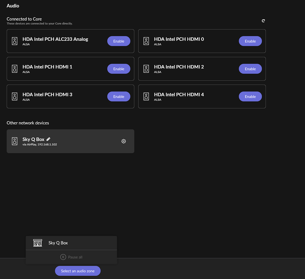This screenshot has height=279, width=305.
Task: Click the zone icon beside Sky Q Box popup entry
Action: (38, 243)
